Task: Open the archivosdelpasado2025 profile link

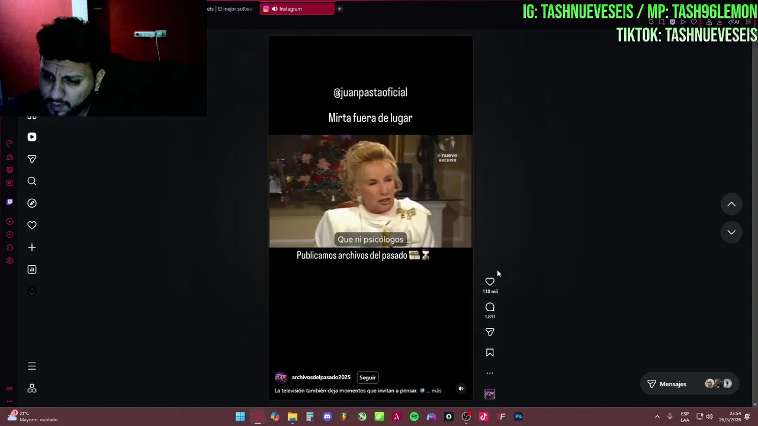Action: pyautogui.click(x=321, y=377)
